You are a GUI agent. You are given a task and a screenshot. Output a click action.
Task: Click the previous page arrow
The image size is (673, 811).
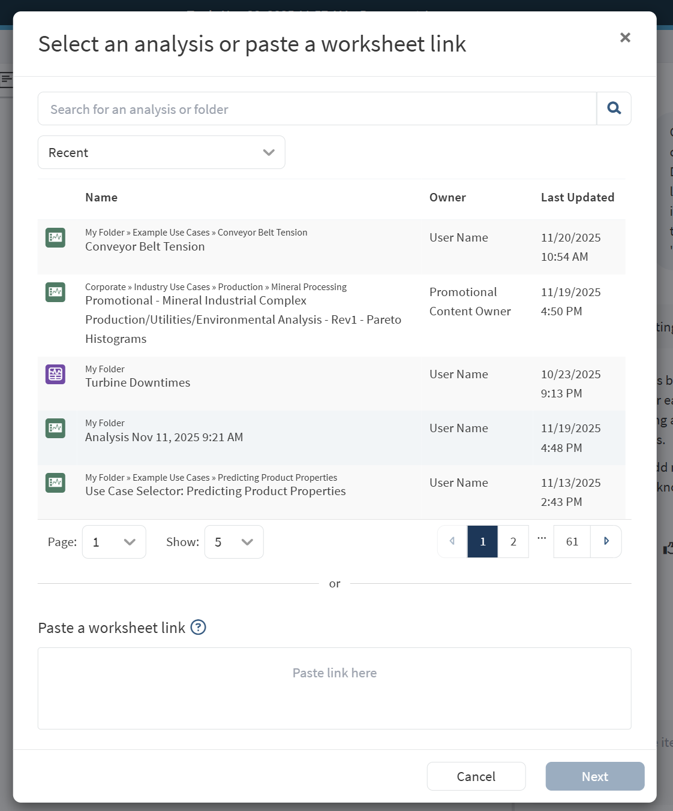[452, 542]
